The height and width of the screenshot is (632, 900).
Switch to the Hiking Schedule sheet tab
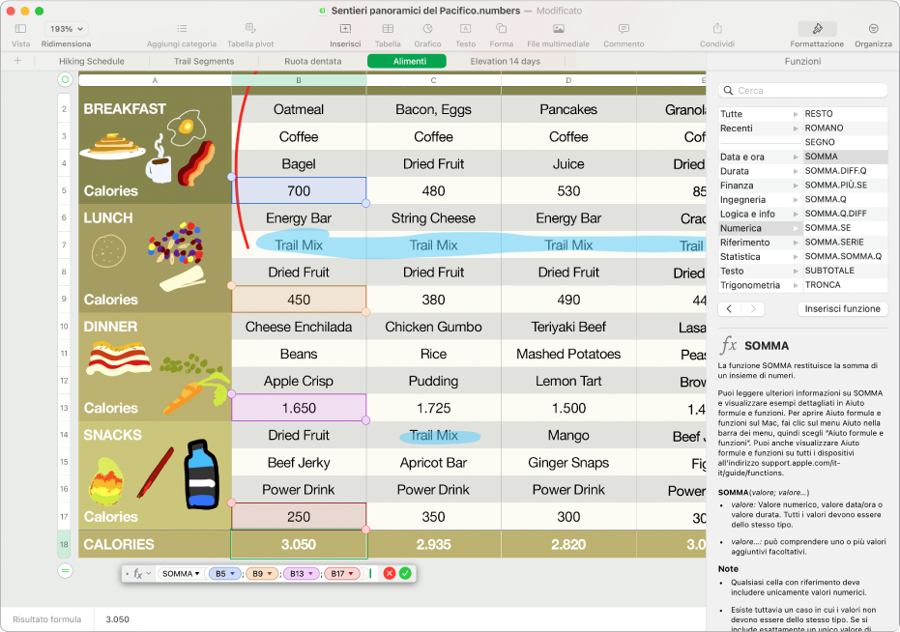[x=92, y=61]
